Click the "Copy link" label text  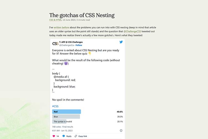(x=83, y=136)
